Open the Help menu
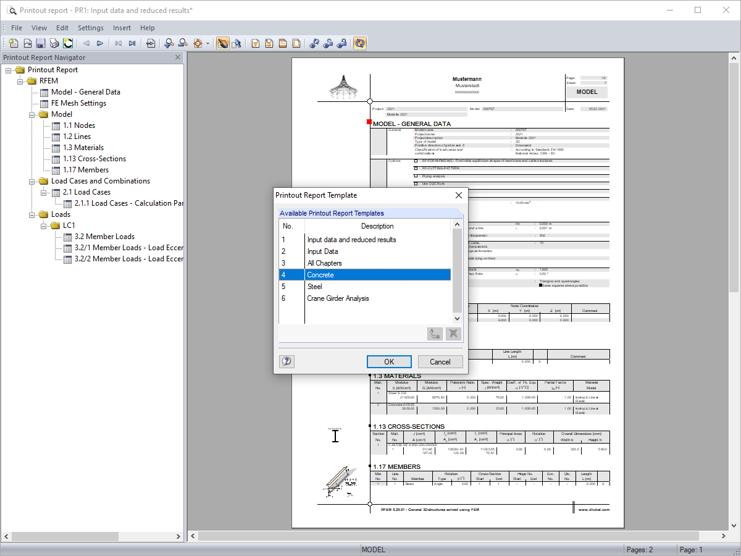The image size is (741, 556). (148, 28)
